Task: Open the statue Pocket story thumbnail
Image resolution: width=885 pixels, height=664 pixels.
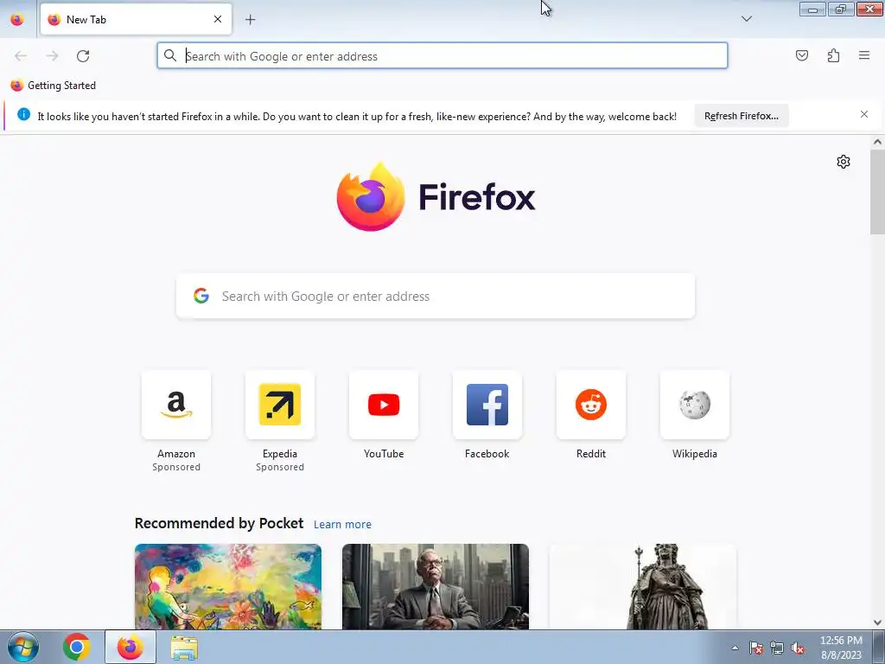Action: [643, 587]
